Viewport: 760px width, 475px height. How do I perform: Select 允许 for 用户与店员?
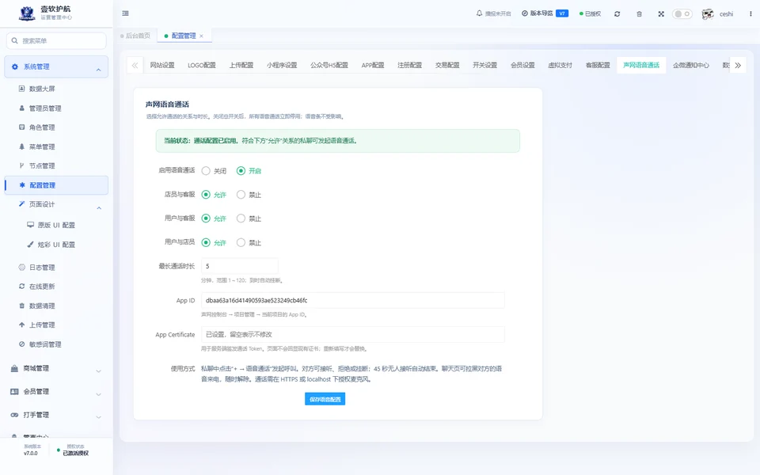tap(206, 242)
